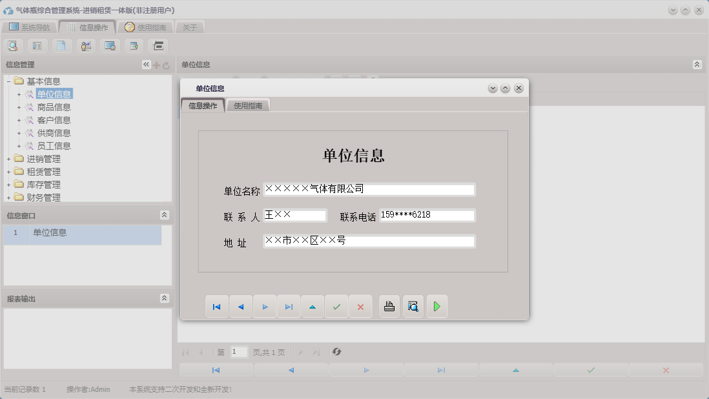Screen dimensions: 709x399
Task: Confirm the record with the green checkmark
Action: [x=336, y=306]
